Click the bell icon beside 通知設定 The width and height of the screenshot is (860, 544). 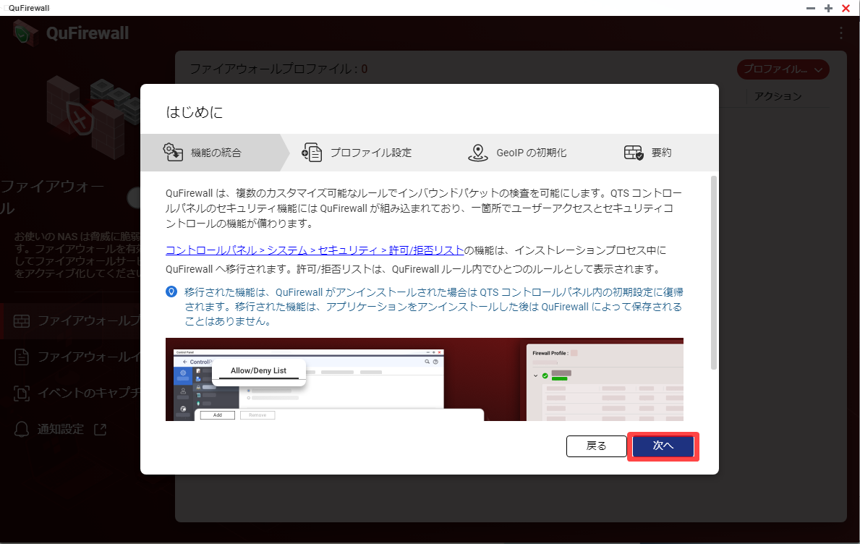click(22, 430)
